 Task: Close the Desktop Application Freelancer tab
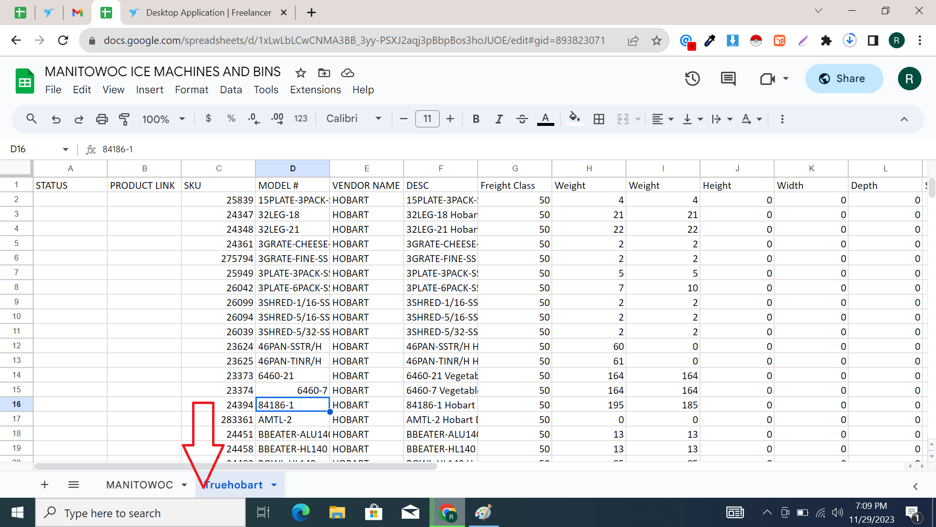(x=284, y=13)
